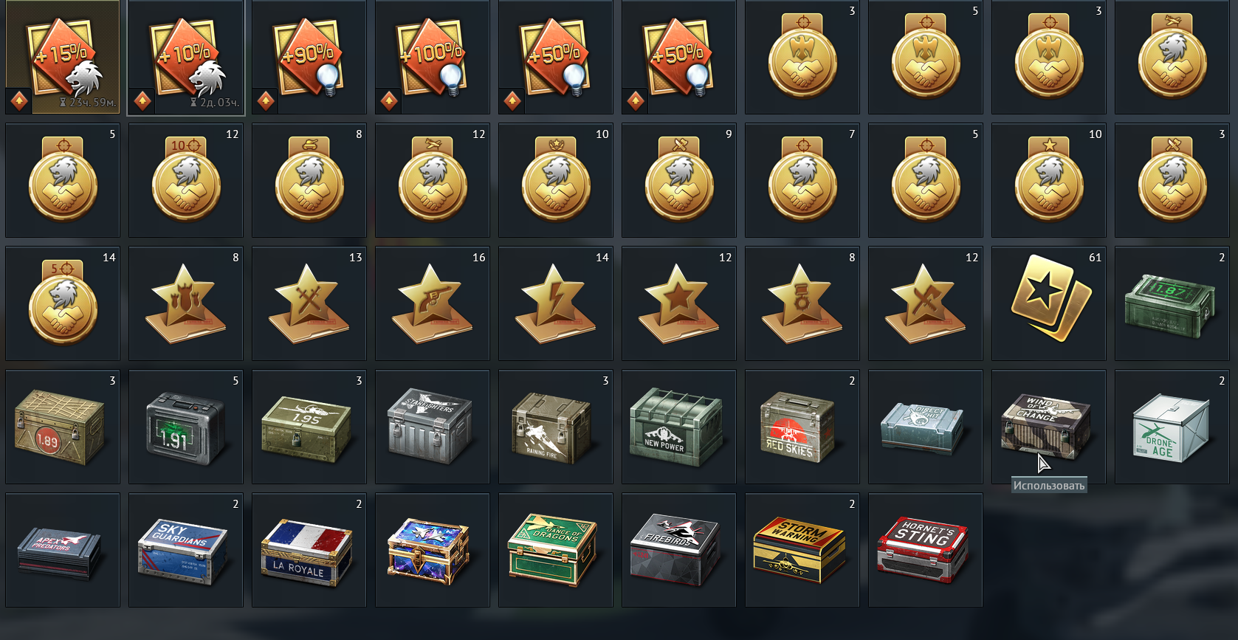Image resolution: width=1238 pixels, height=640 pixels.
Task: Select the La Royale trophy box
Action: click(x=309, y=550)
